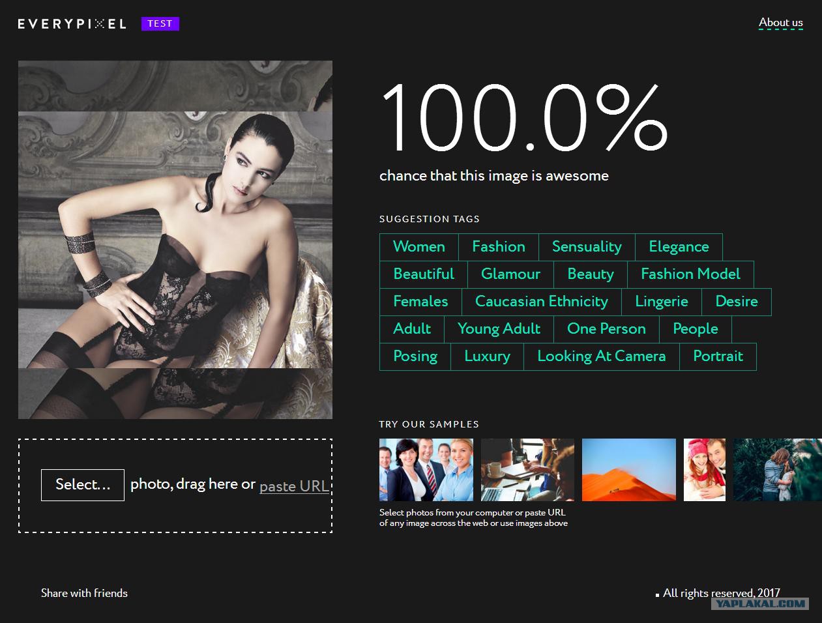Click the SUGGESTION TAGS heading
The image size is (822, 623).
(430, 219)
